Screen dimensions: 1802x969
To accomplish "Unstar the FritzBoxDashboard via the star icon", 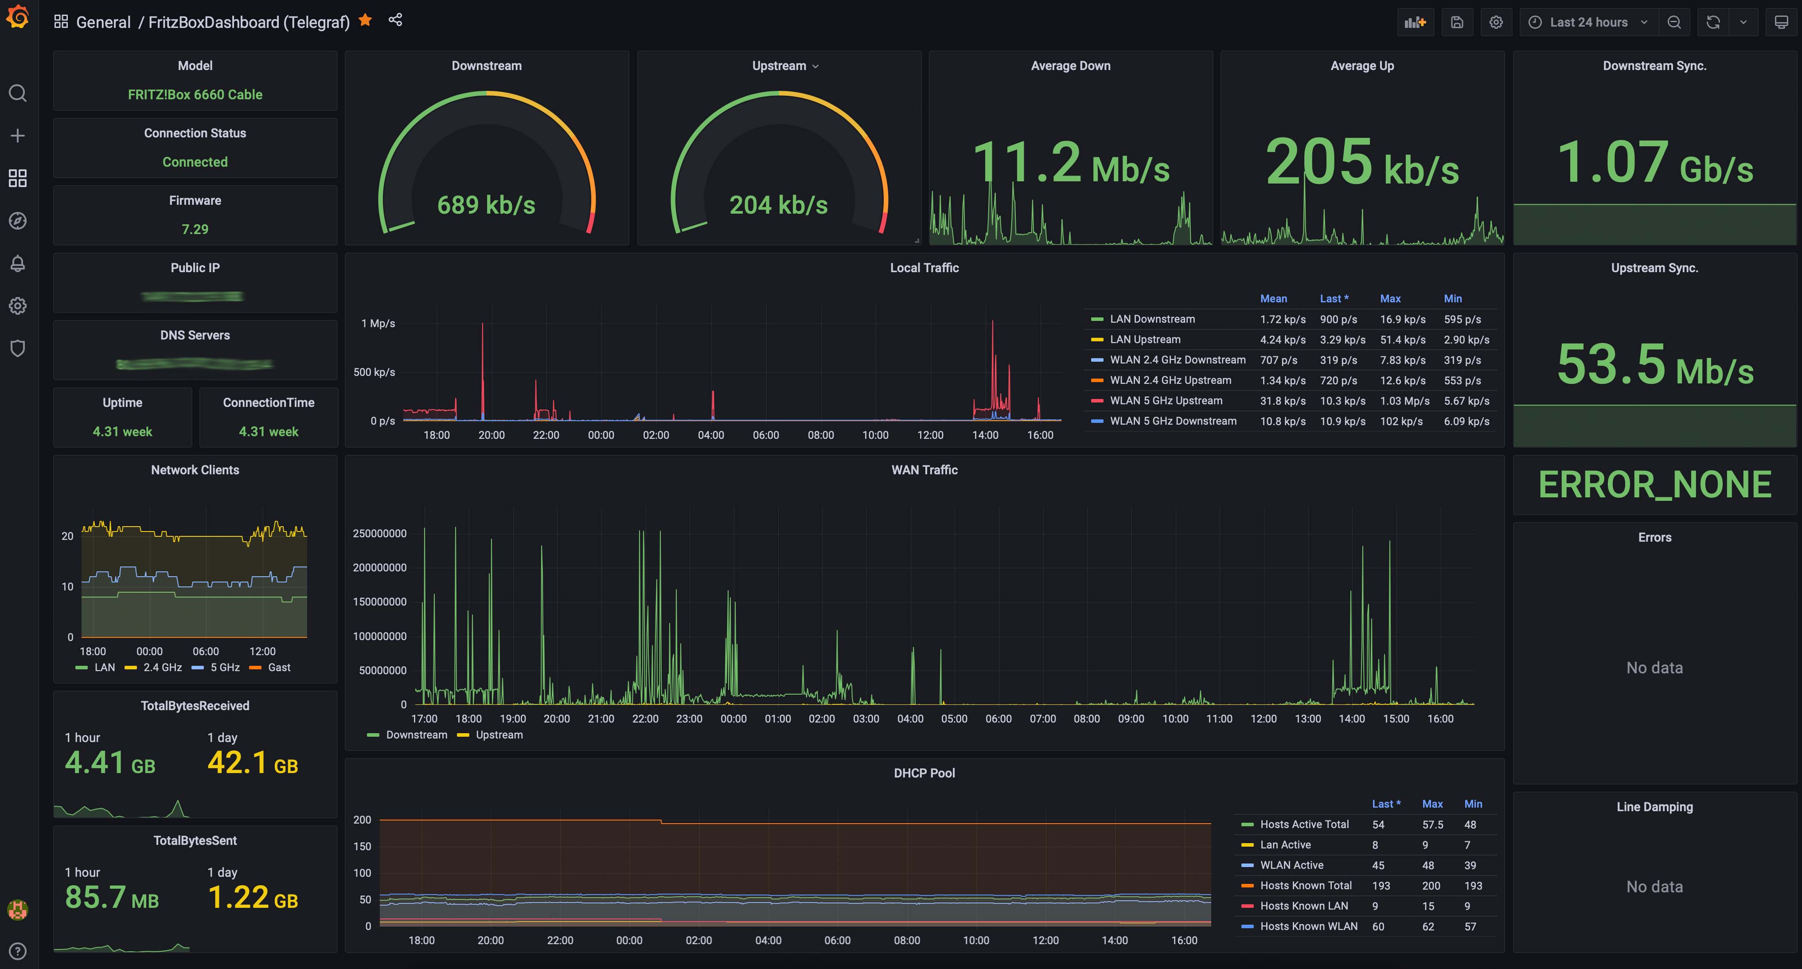I will [x=365, y=21].
